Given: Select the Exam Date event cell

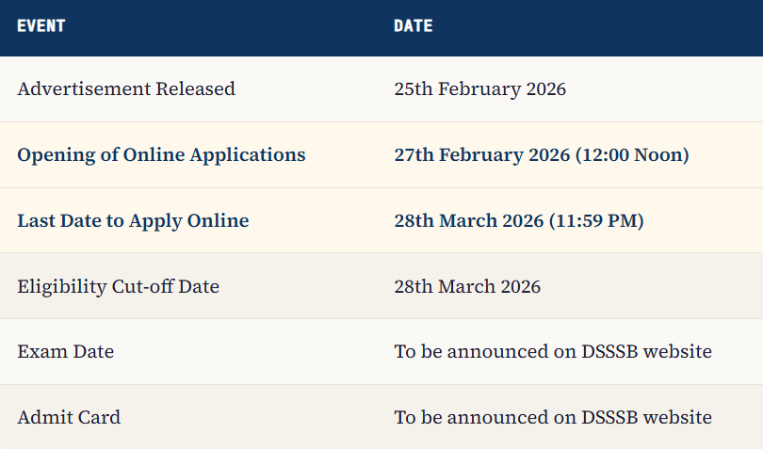Looking at the screenshot, I should coord(65,352).
